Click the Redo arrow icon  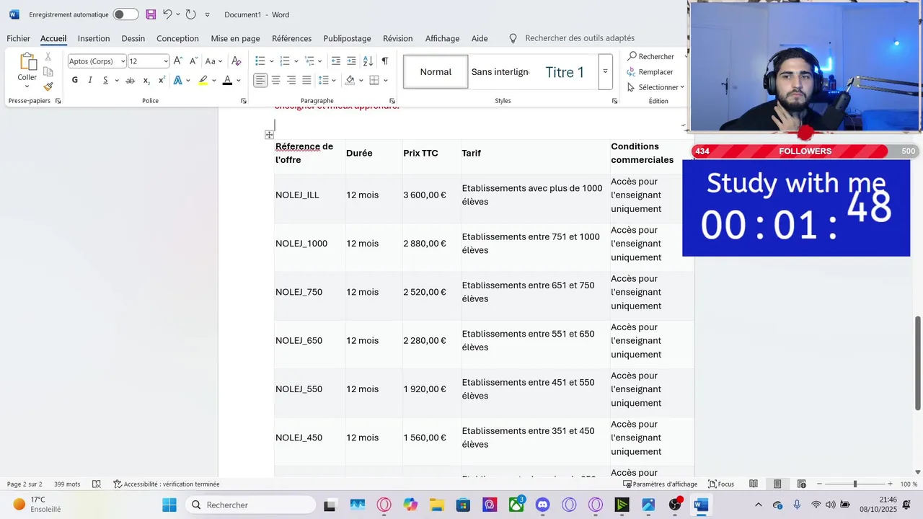tap(190, 14)
